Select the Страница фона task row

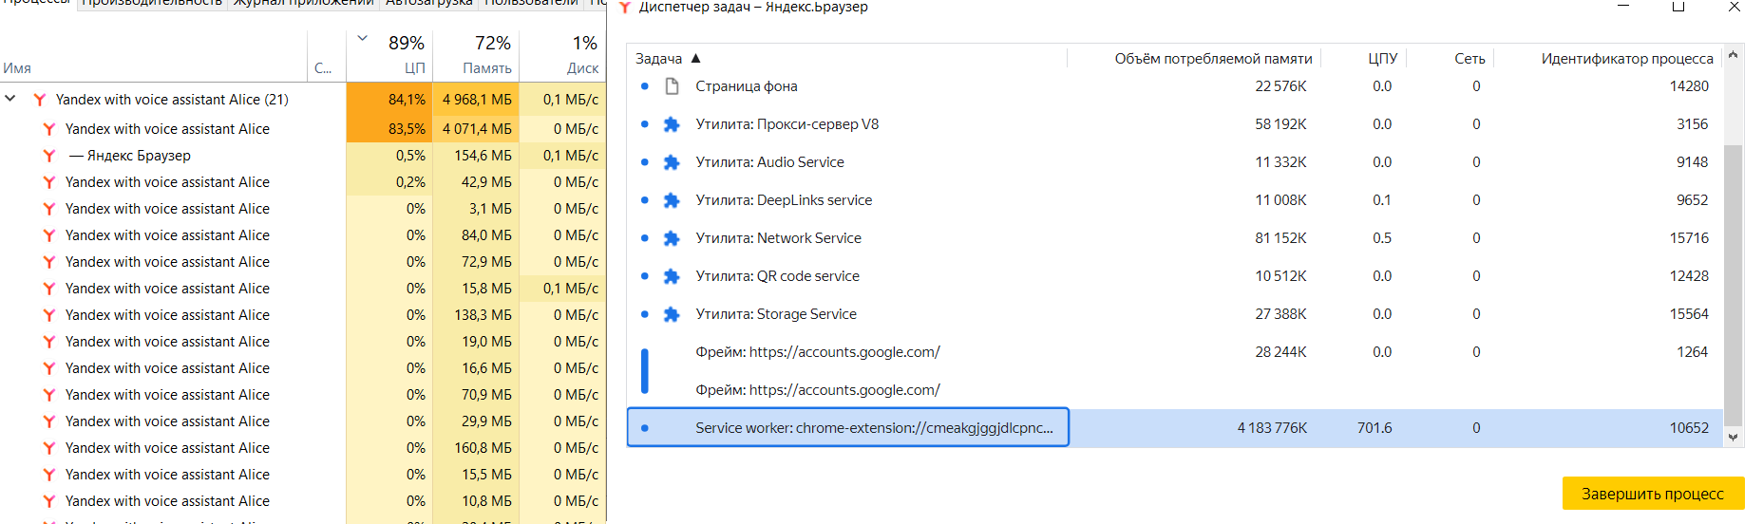pyautogui.click(x=1175, y=86)
